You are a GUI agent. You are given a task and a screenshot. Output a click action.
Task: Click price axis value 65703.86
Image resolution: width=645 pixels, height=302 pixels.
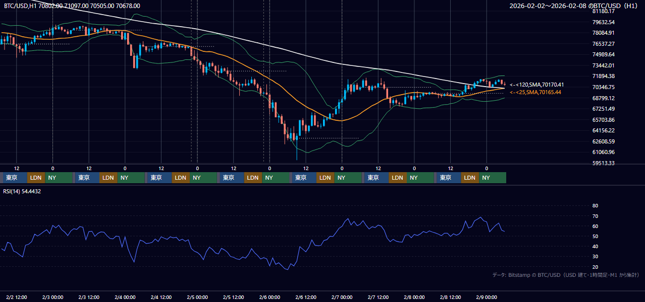[x=603, y=120]
